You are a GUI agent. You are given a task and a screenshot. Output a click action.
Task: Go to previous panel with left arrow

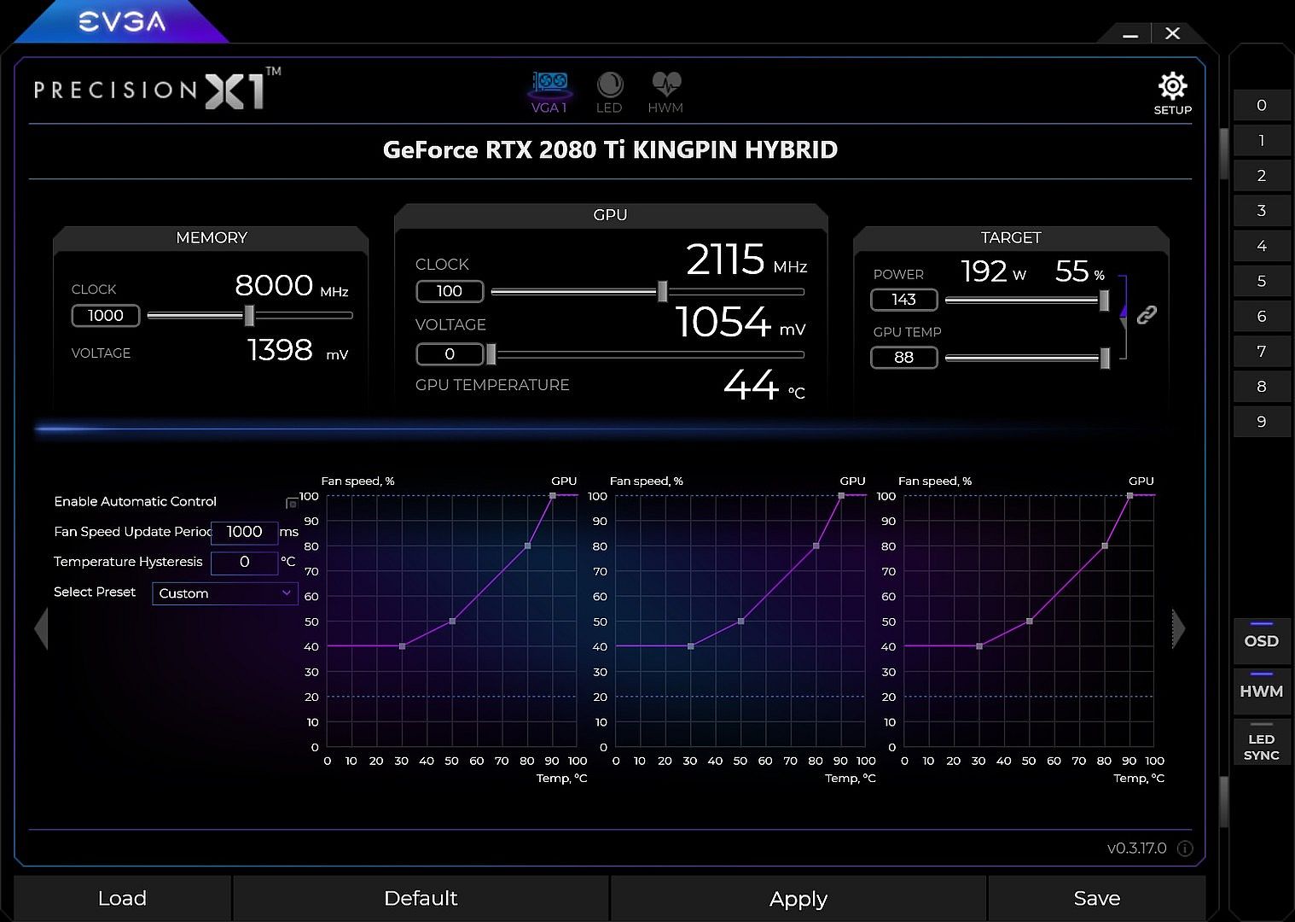41,629
